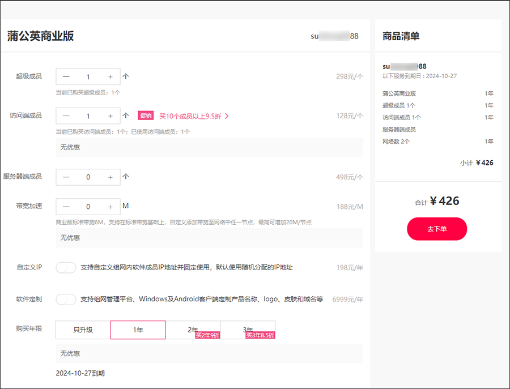Increase 带宽加速 value with plus button

[x=110, y=207]
